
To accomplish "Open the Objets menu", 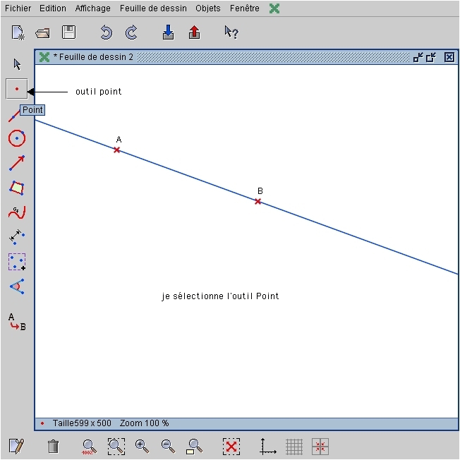I will pos(207,8).
